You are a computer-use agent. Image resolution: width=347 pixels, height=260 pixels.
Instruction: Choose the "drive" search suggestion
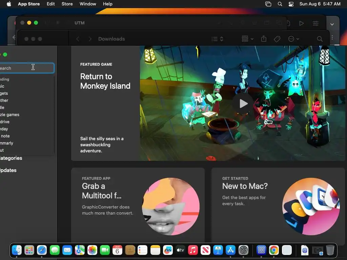click(x=5, y=122)
